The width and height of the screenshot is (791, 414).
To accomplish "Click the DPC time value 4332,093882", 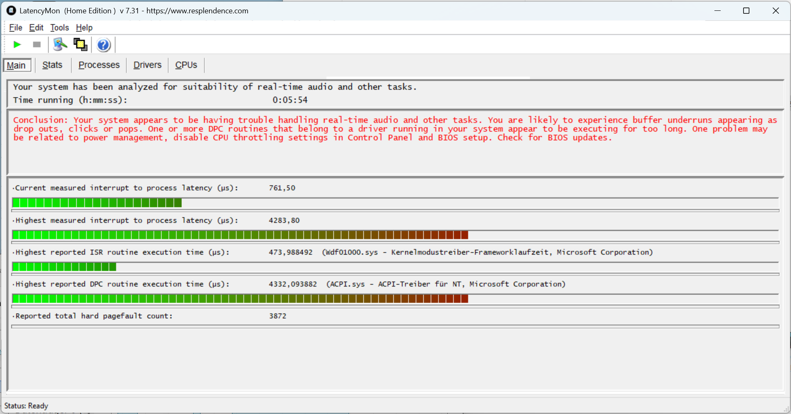I will [x=293, y=284].
